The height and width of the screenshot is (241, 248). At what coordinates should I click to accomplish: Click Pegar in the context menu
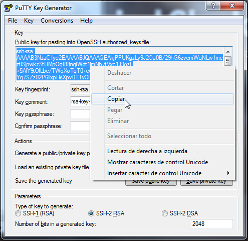point(162,110)
